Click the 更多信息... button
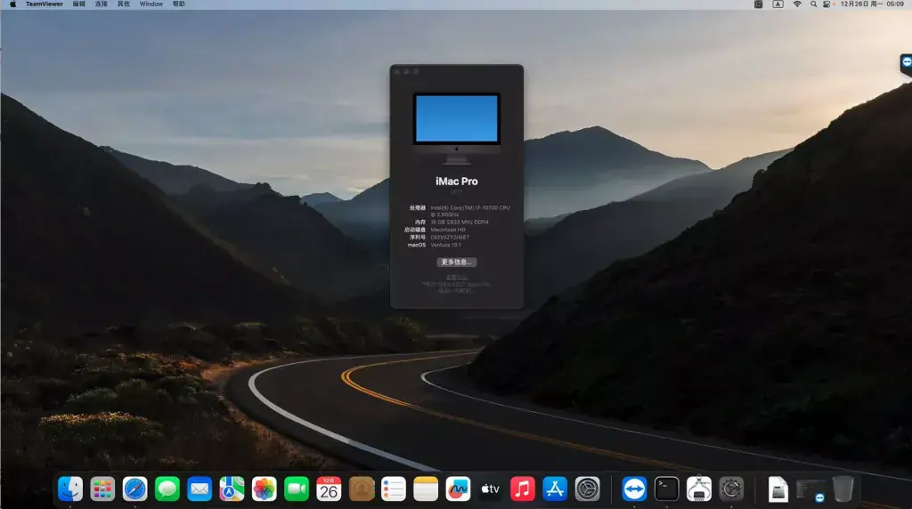 tap(457, 262)
